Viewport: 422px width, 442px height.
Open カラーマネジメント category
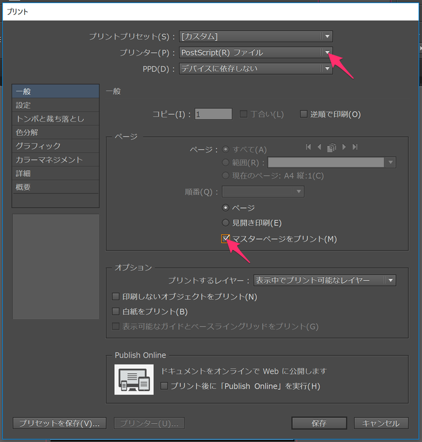coord(56,160)
